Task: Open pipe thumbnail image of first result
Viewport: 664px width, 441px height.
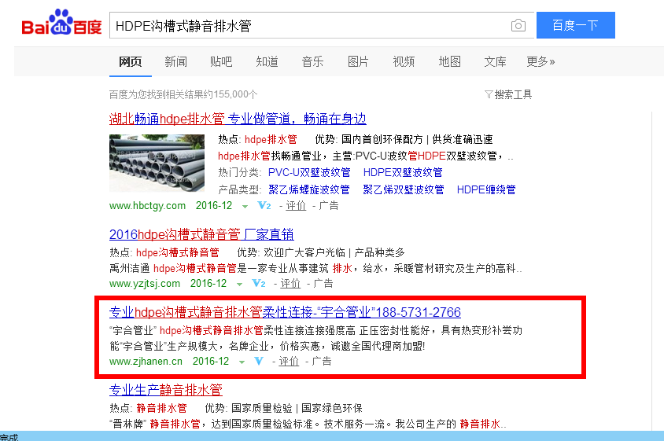Action: click(157, 163)
